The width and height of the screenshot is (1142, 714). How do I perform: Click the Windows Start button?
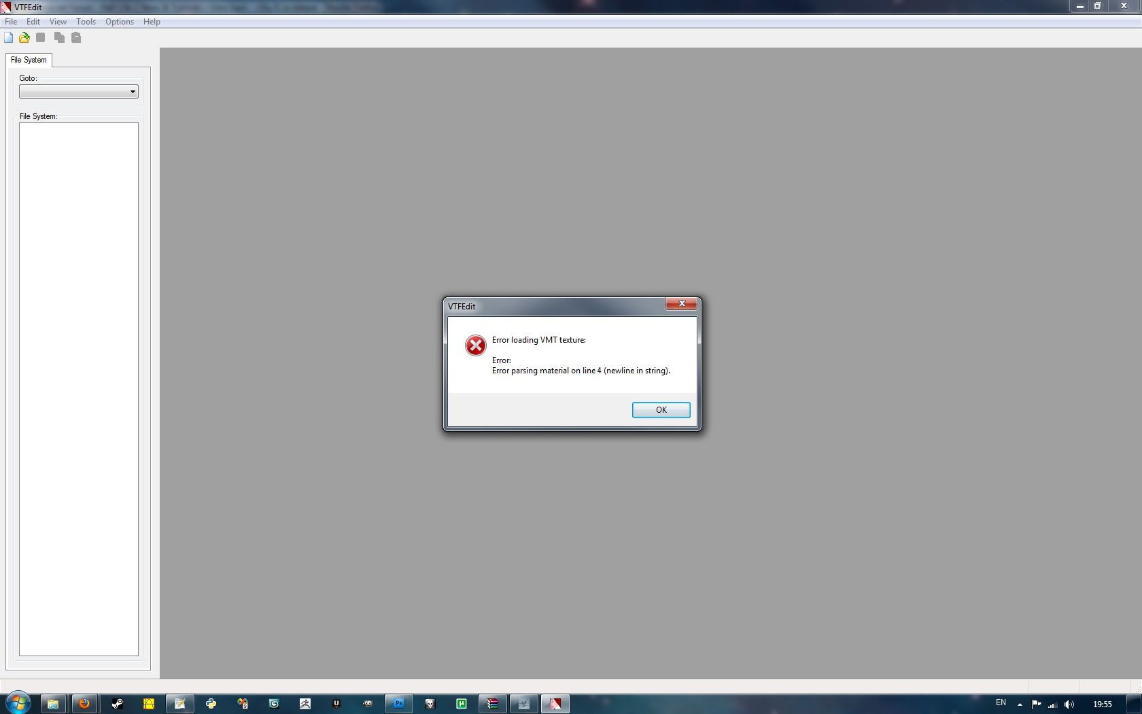[18, 702]
